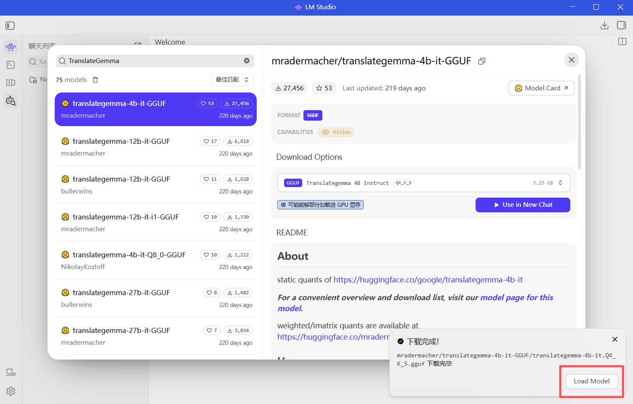
Task: Click Use in New Chat
Action: tap(523, 205)
